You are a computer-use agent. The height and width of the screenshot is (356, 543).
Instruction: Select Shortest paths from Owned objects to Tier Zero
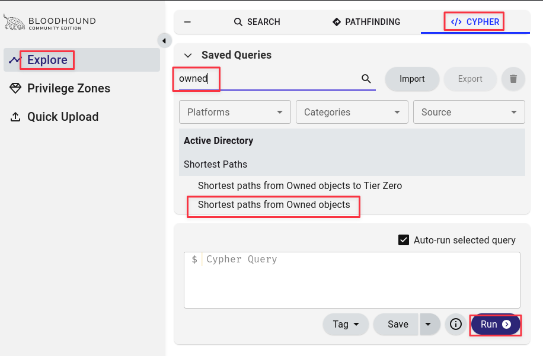[300, 186]
